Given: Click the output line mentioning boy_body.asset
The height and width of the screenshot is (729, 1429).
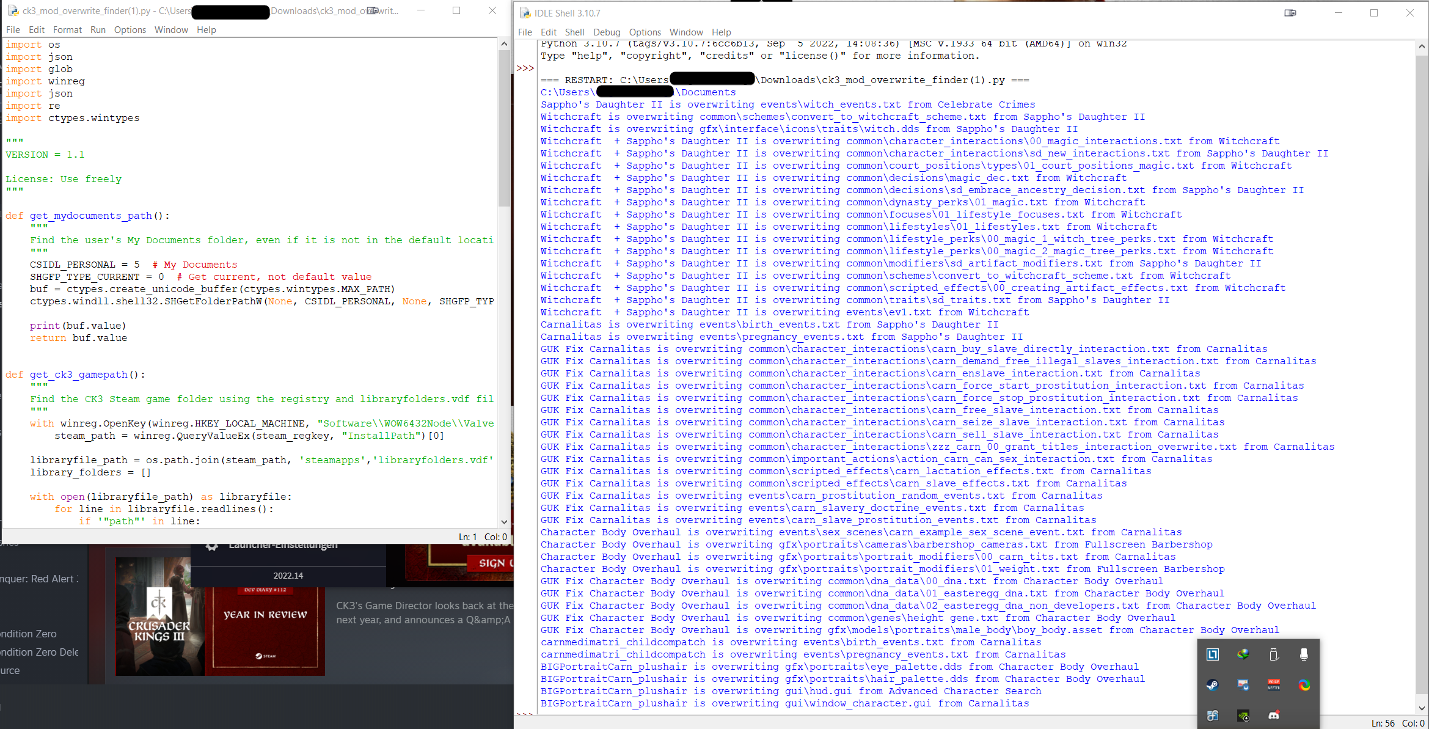Looking at the screenshot, I should 910,630.
